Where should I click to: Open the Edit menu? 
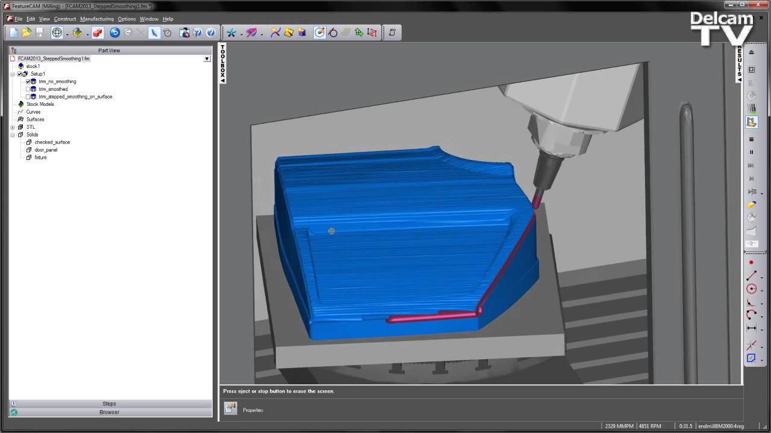31,19
